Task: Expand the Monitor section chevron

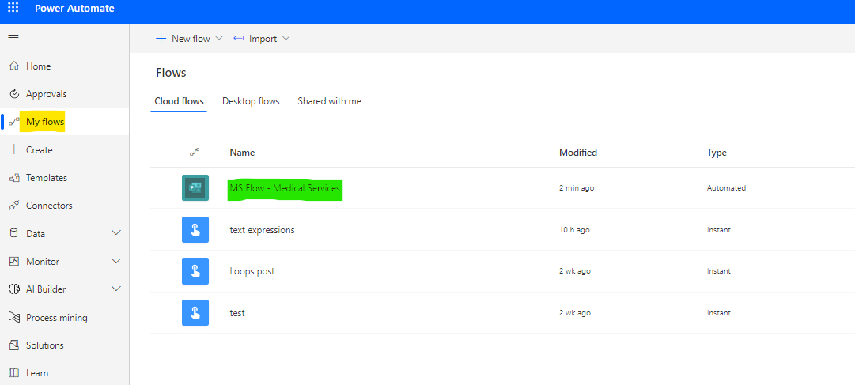Action: [x=116, y=261]
